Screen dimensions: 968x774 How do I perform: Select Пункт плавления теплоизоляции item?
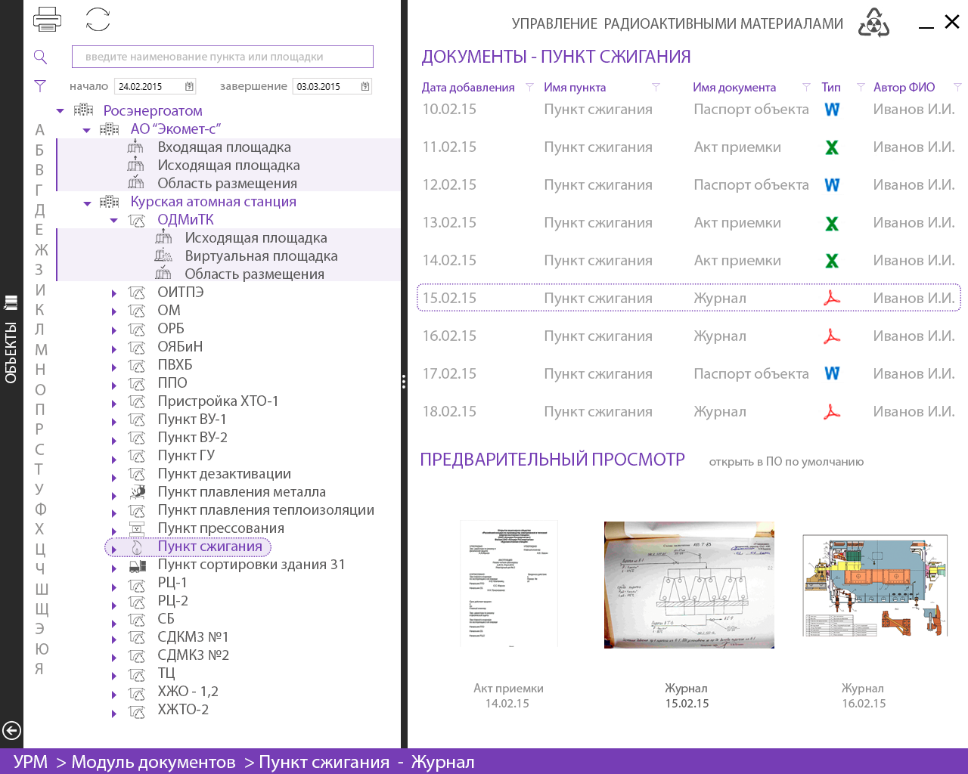[x=265, y=510]
